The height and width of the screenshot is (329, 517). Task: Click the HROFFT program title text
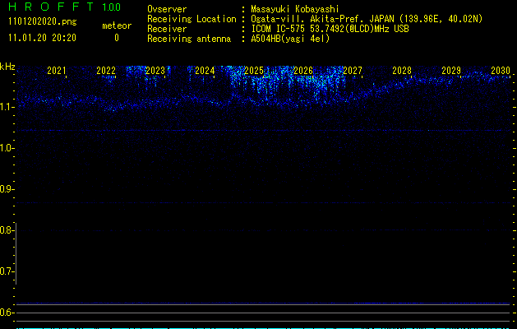[x=51, y=7]
